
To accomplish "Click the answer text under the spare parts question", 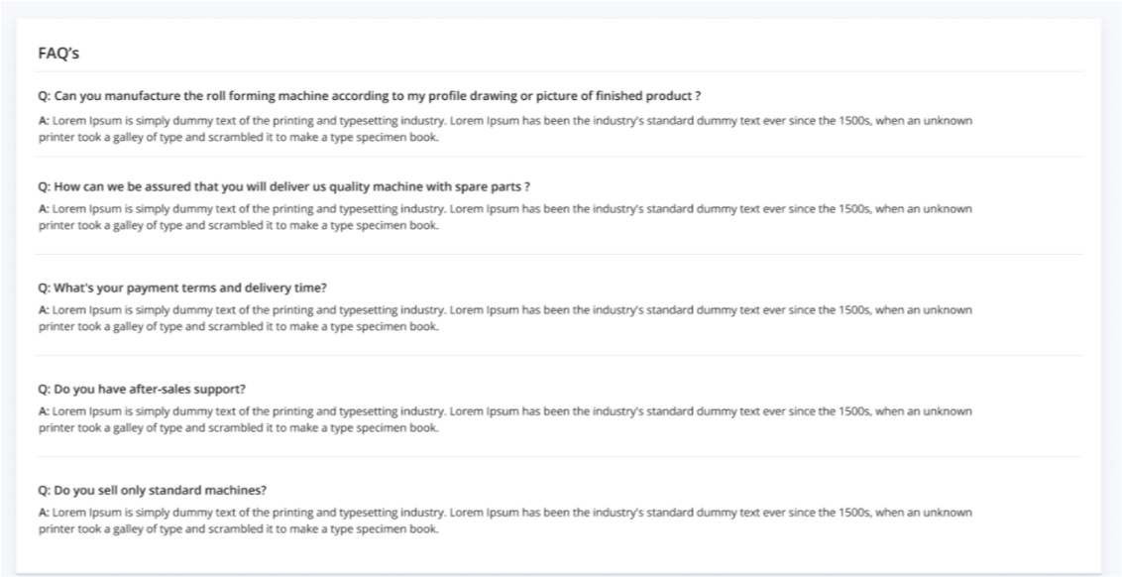I will click(x=505, y=217).
